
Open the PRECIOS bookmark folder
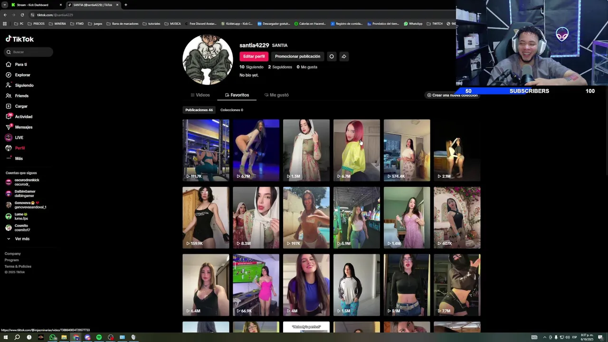[36, 23]
